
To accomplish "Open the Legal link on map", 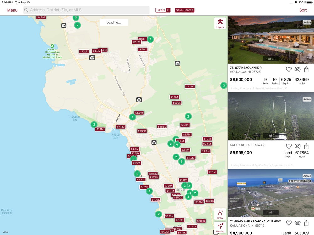I will tap(5, 232).
